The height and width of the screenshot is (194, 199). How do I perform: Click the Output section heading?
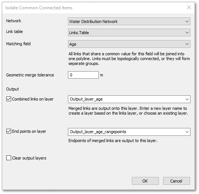point(13,89)
